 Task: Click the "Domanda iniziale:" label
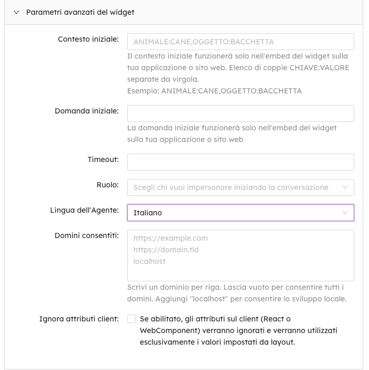click(87, 111)
